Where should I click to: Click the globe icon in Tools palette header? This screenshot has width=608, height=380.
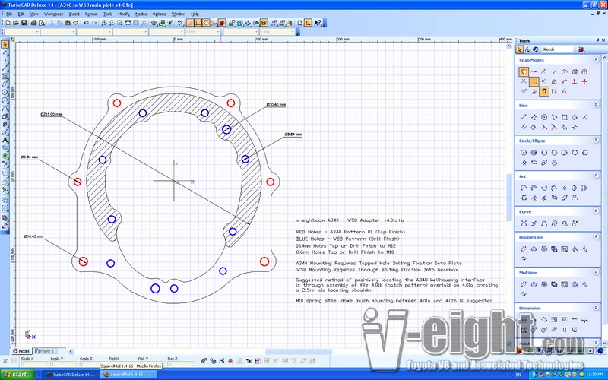pos(536,49)
